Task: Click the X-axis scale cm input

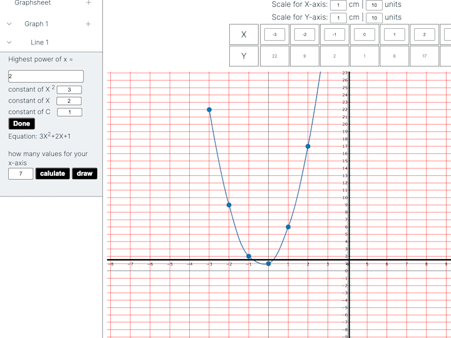Action: pyautogui.click(x=338, y=5)
